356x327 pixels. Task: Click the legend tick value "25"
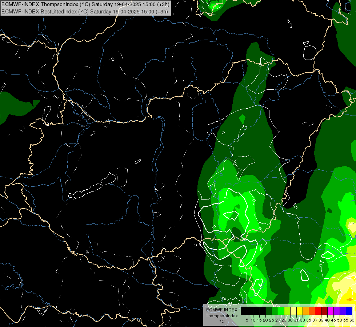[x=272, y=320]
